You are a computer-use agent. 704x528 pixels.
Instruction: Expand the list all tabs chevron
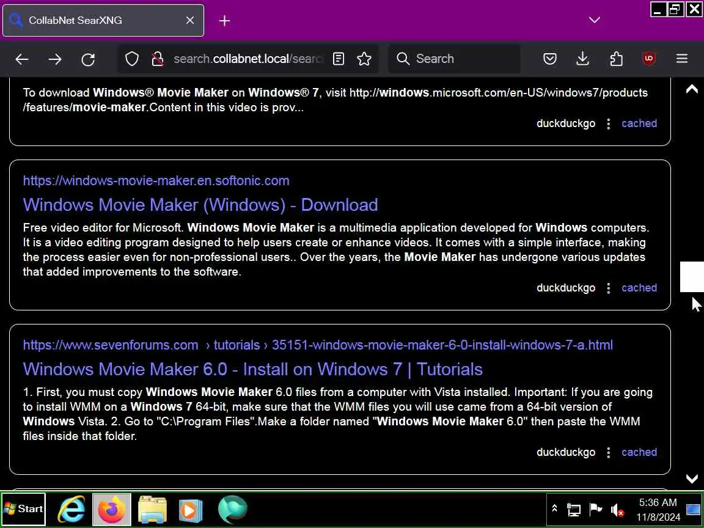pyautogui.click(x=595, y=20)
